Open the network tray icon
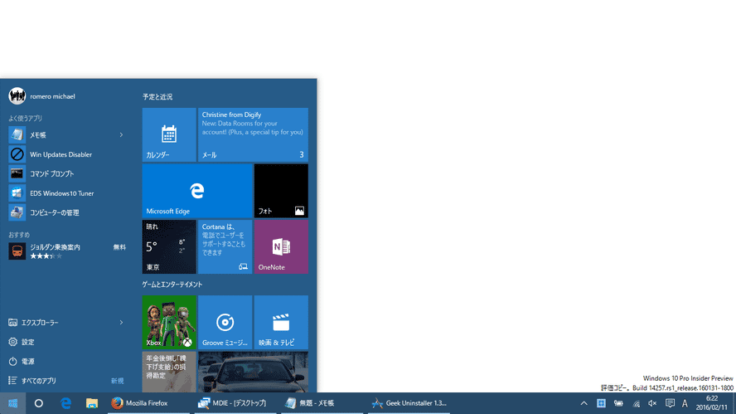The height and width of the screenshot is (414, 736). [x=636, y=403]
